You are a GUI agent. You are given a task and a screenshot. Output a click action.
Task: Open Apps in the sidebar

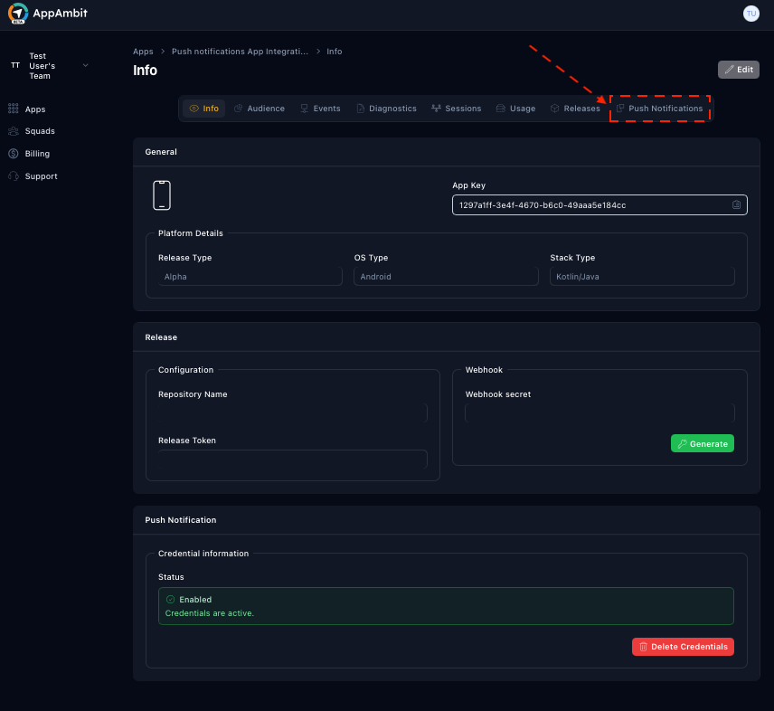[34, 109]
